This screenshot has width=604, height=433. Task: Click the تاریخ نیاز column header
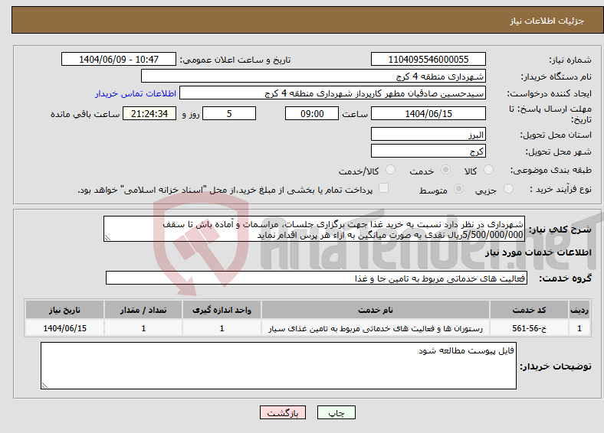[x=64, y=310]
